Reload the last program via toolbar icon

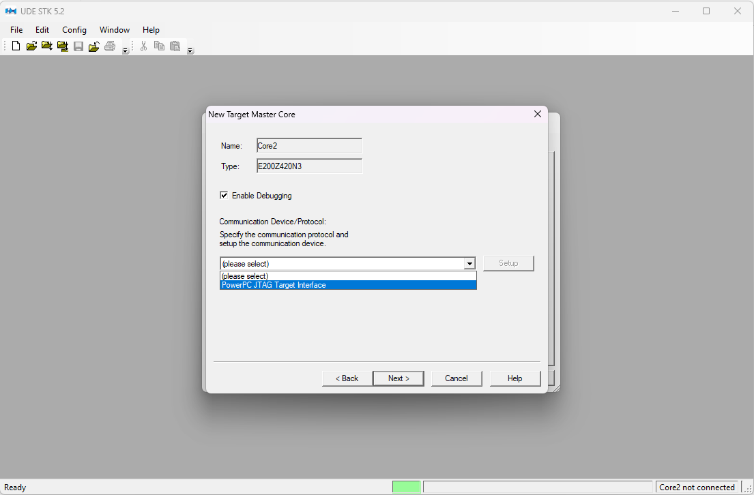[62, 46]
